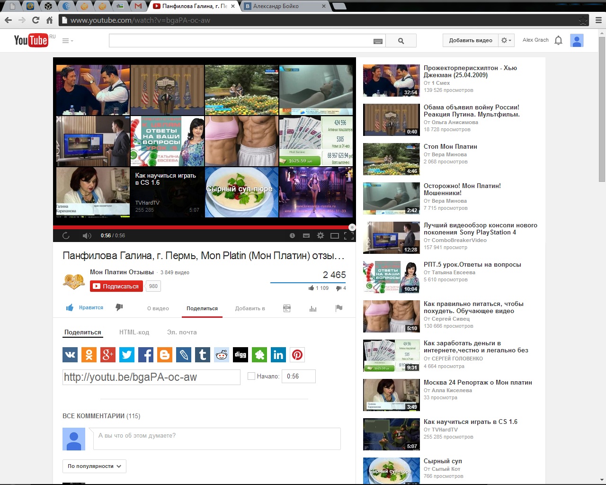The width and height of the screenshot is (606, 485).
Task: Open video statistics bar chart icon
Action: click(x=313, y=308)
